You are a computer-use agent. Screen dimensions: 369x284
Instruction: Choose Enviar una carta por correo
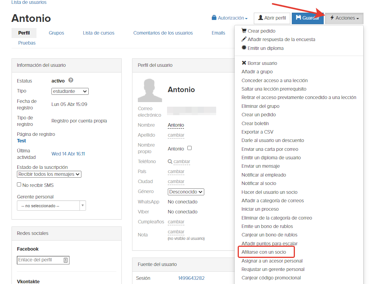pos(270,149)
